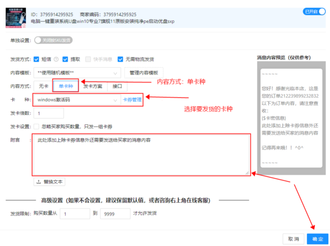Click the 取消 cancel button
330x246 pixels.
coord(293,239)
